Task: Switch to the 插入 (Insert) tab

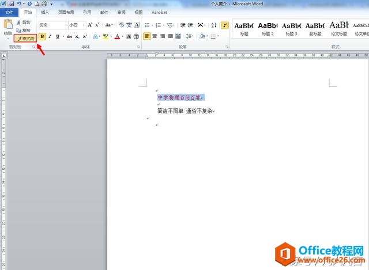Action: pyautogui.click(x=45, y=12)
